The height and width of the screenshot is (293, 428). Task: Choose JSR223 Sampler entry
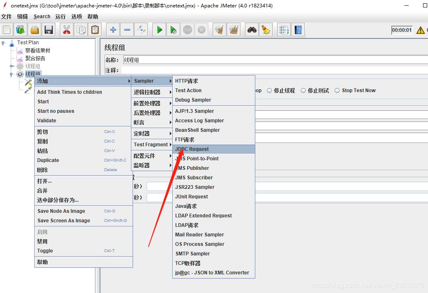click(214, 187)
